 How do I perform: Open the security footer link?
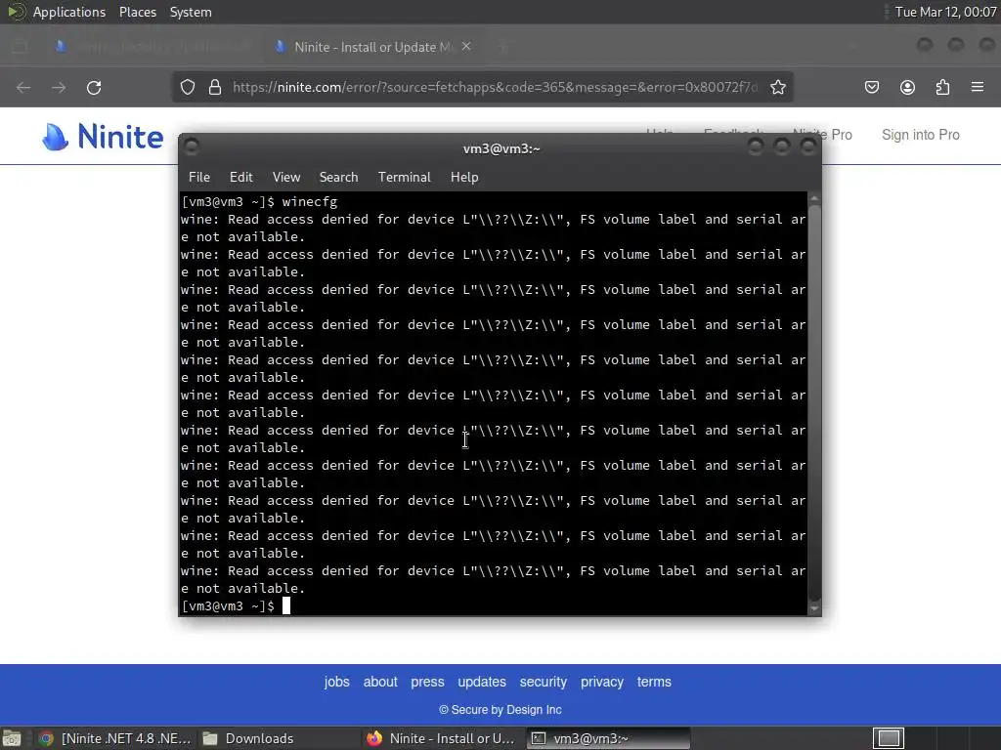(544, 682)
